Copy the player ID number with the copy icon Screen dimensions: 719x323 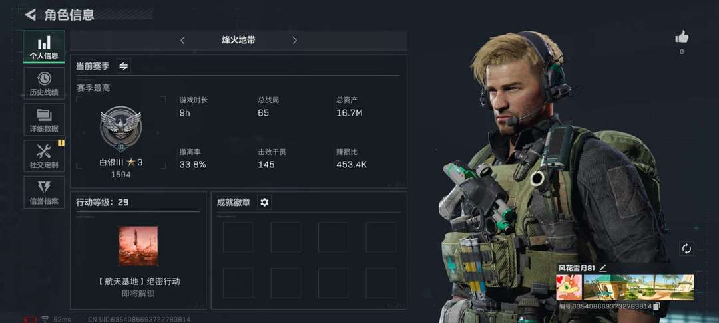pos(656,306)
